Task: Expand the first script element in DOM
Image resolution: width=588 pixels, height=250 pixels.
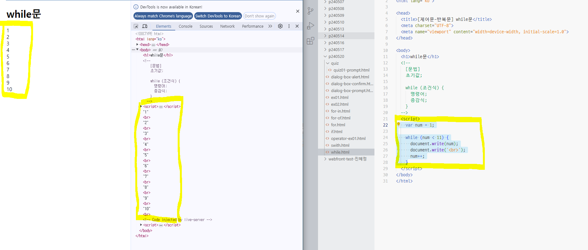Action: (141, 106)
